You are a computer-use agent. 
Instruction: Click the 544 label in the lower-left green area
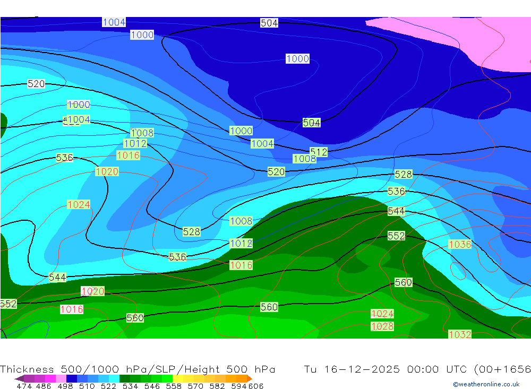57,277
